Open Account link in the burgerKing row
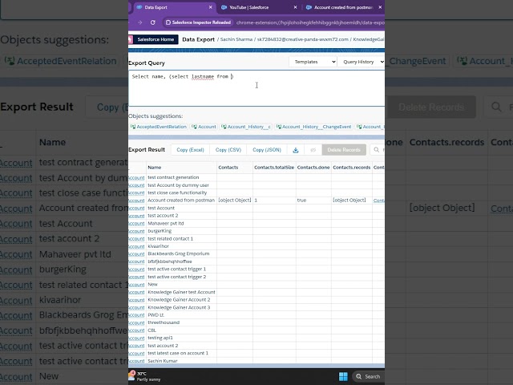 click(136, 231)
